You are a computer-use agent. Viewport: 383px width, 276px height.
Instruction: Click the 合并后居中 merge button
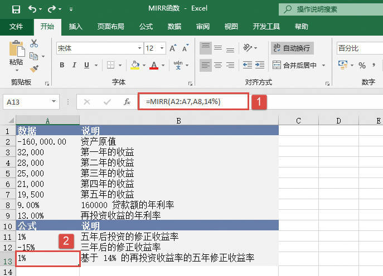pyautogui.click(x=299, y=66)
